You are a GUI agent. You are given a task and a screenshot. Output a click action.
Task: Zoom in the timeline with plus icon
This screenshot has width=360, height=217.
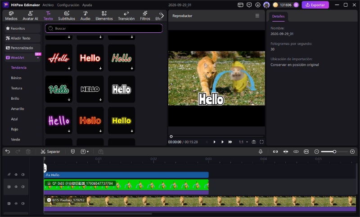[x=352, y=151]
